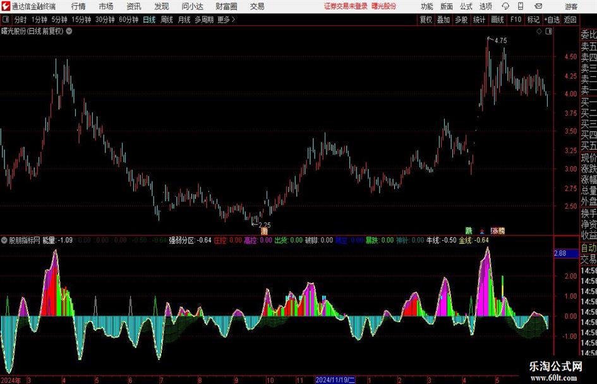Click the 多股 multi-stock button
The height and width of the screenshot is (384, 597).
(461, 20)
